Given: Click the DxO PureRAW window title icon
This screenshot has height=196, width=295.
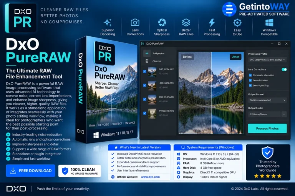Looking at the screenshot, I should tap(143, 44).
